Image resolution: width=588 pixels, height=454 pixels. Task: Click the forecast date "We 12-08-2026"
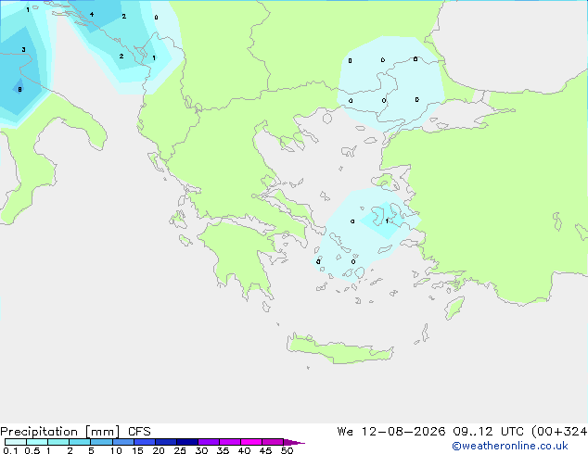[391, 432]
